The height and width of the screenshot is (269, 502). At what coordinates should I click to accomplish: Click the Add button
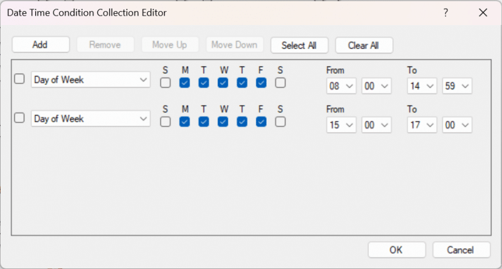(x=41, y=44)
